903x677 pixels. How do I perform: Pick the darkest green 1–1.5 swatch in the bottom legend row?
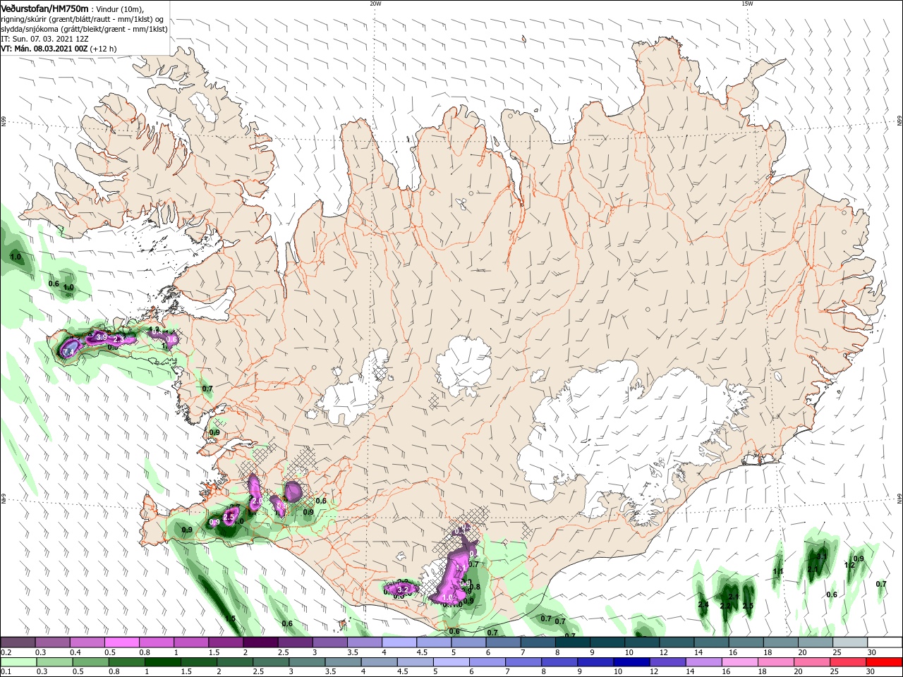[163, 662]
